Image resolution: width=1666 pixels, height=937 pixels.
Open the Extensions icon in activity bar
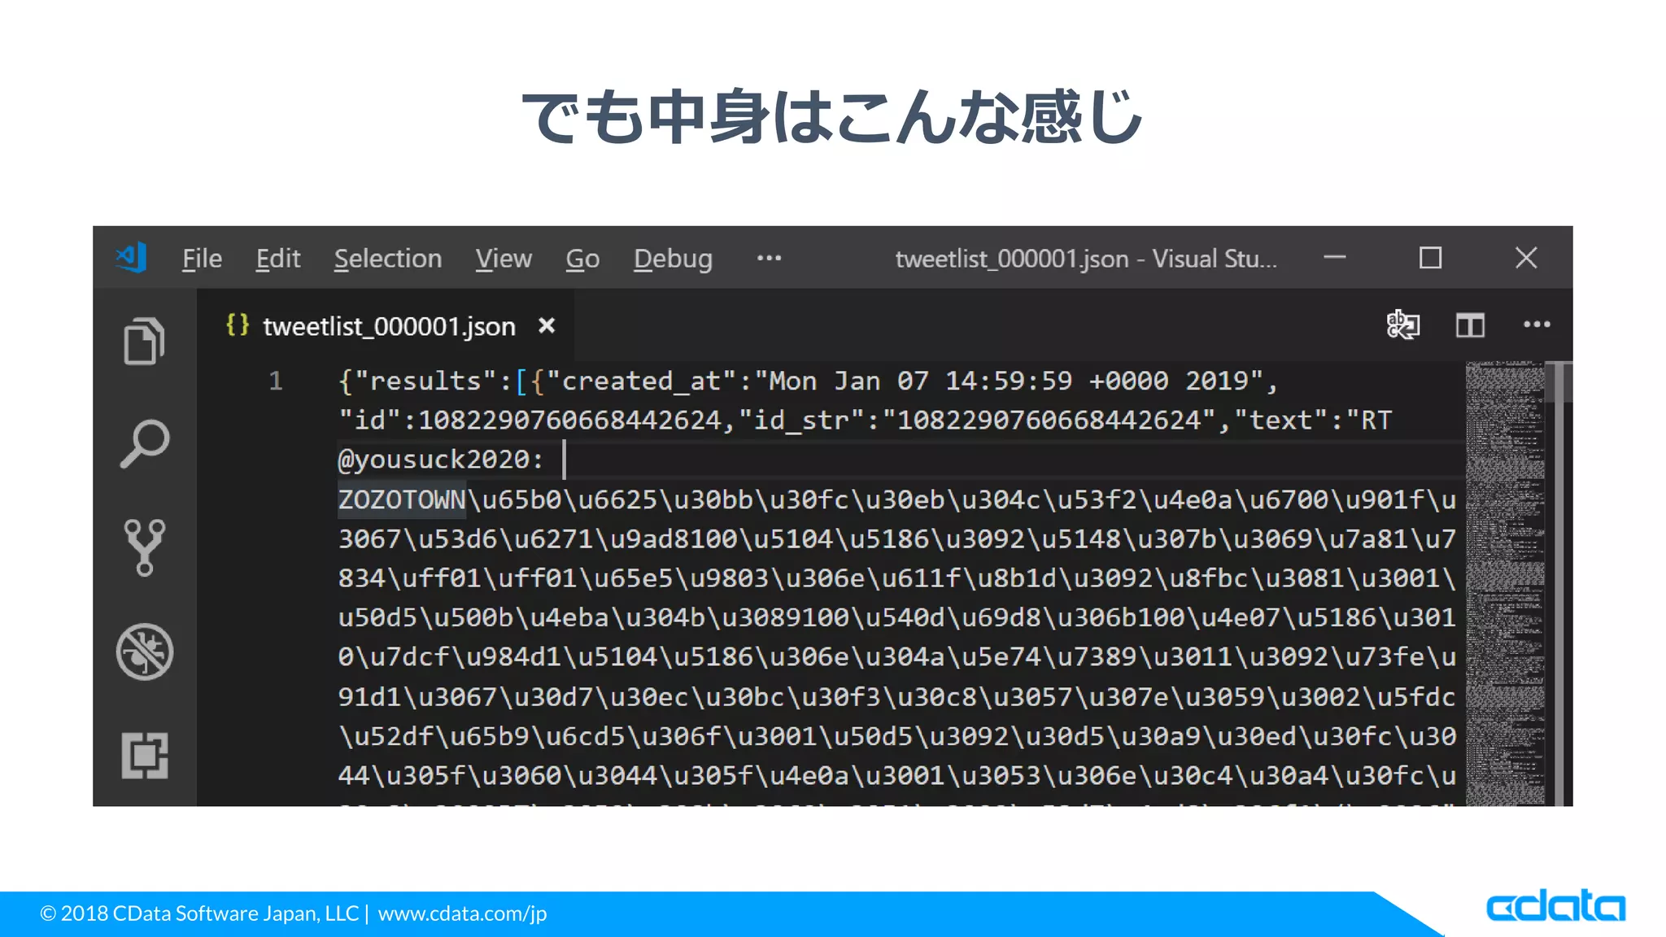point(145,756)
